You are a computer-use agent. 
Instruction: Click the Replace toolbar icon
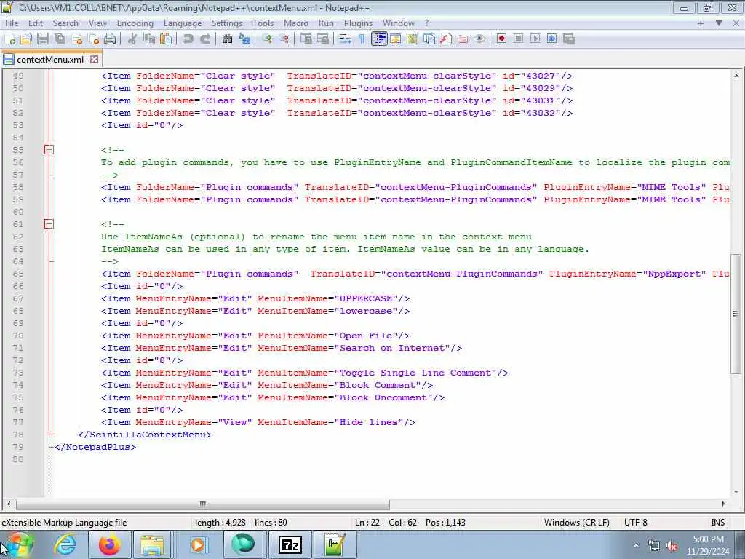click(244, 39)
